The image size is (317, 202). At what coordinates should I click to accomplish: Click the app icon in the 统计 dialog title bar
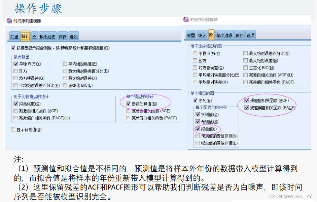tap(9, 21)
